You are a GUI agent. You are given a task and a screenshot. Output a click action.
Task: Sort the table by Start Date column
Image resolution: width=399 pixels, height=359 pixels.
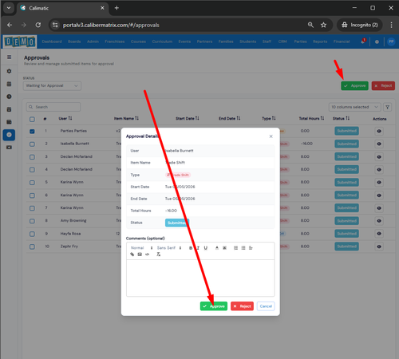(x=188, y=118)
